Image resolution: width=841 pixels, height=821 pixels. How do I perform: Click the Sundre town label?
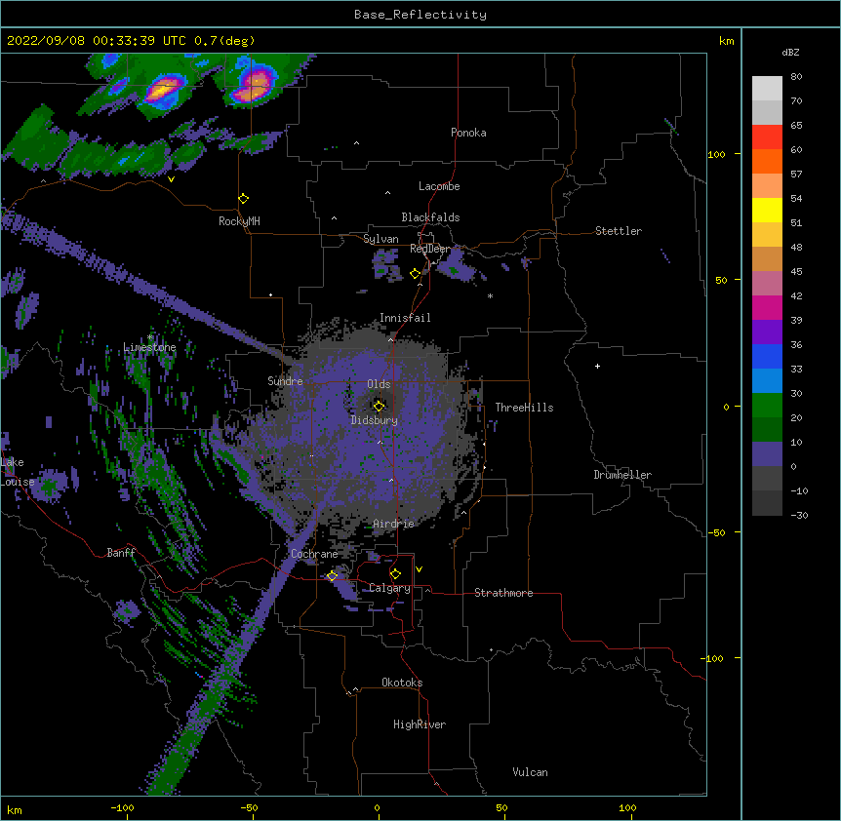(x=285, y=381)
